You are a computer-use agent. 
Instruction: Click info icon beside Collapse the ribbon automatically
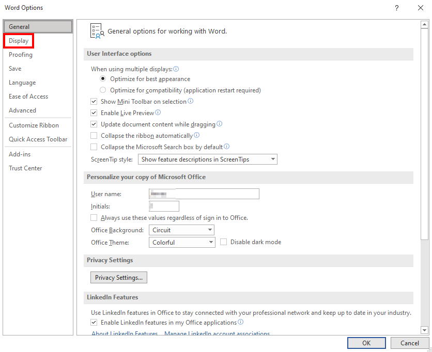(197, 135)
